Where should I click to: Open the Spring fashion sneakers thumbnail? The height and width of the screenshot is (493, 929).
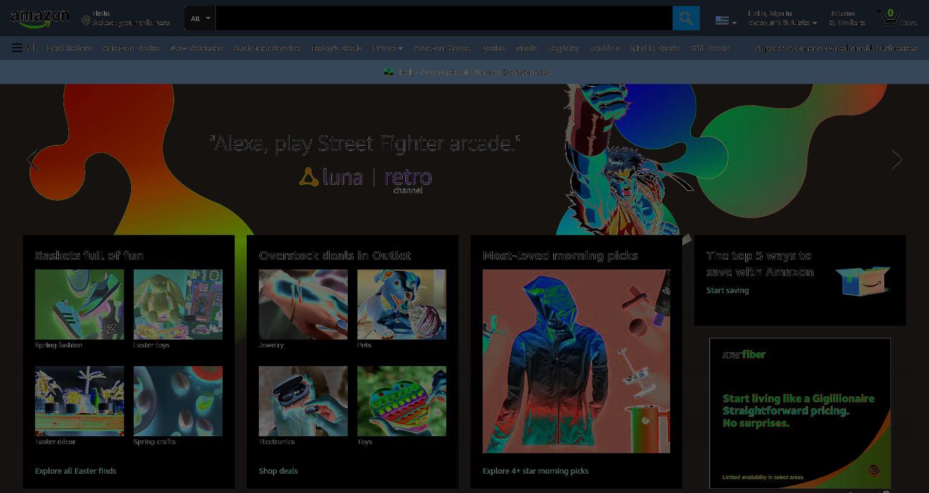(79, 304)
